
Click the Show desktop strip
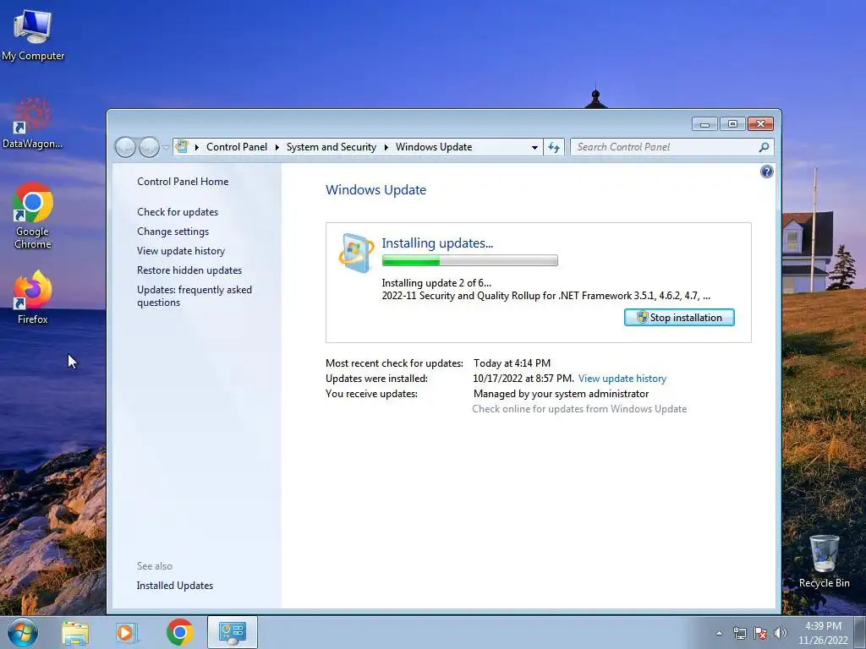coord(860,632)
